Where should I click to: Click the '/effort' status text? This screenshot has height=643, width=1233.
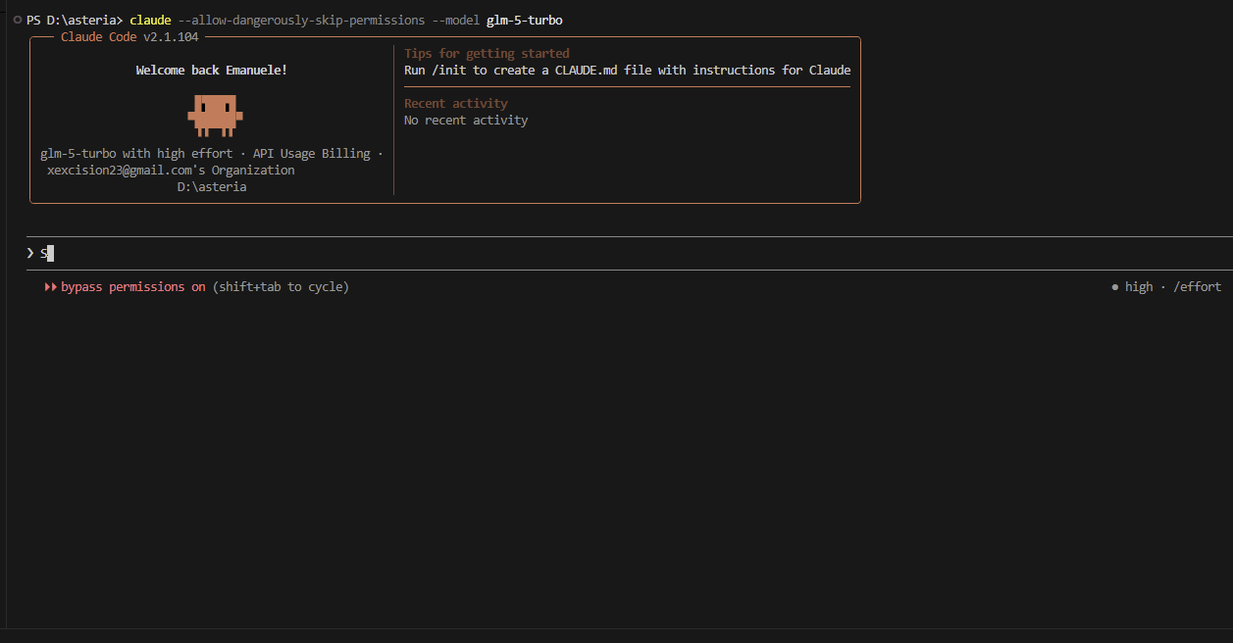click(x=1197, y=287)
